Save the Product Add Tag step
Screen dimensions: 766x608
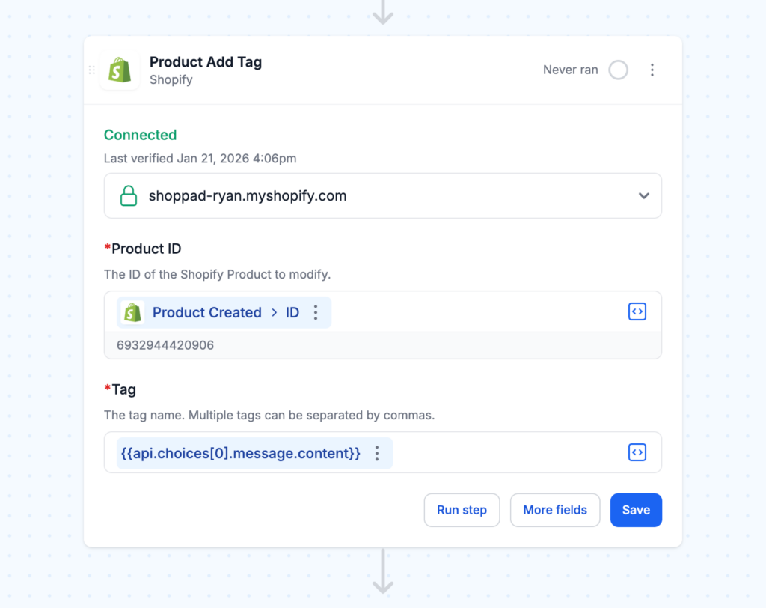point(636,510)
